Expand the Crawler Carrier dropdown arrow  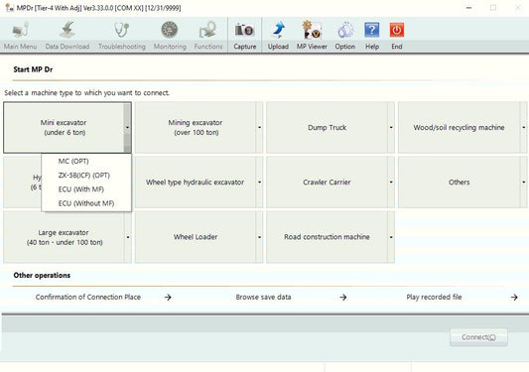click(x=391, y=183)
